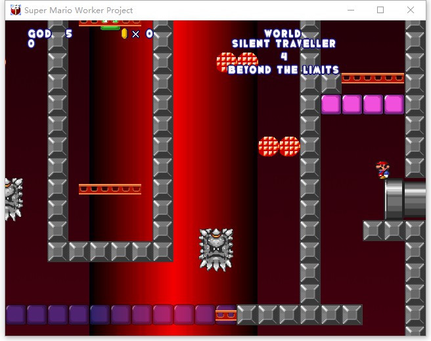Click the partly visible Thwomp at left edge
431x341 pixels.
tap(14, 199)
